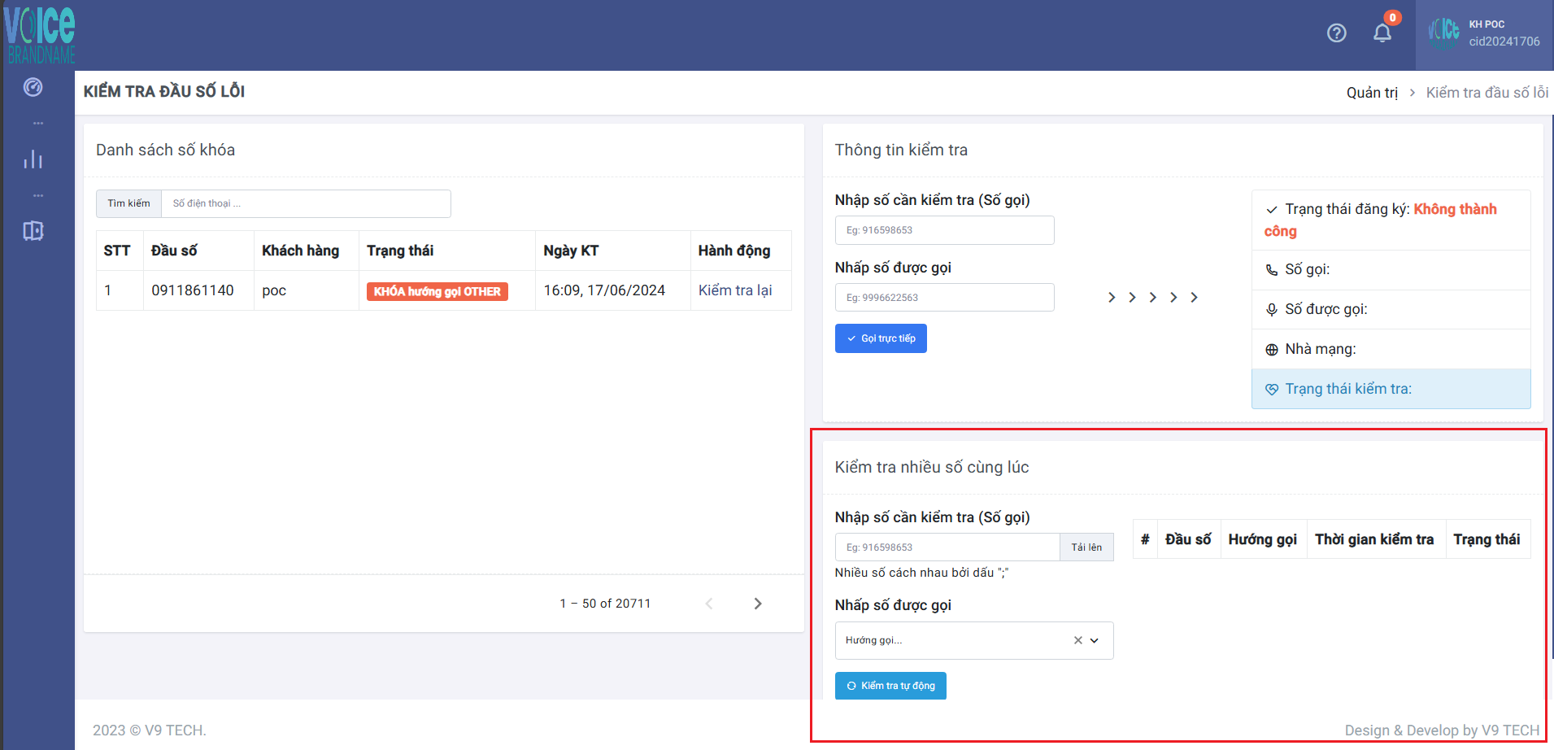1554x750 pixels.
Task: Open the notifications bell icon
Action: (1382, 33)
